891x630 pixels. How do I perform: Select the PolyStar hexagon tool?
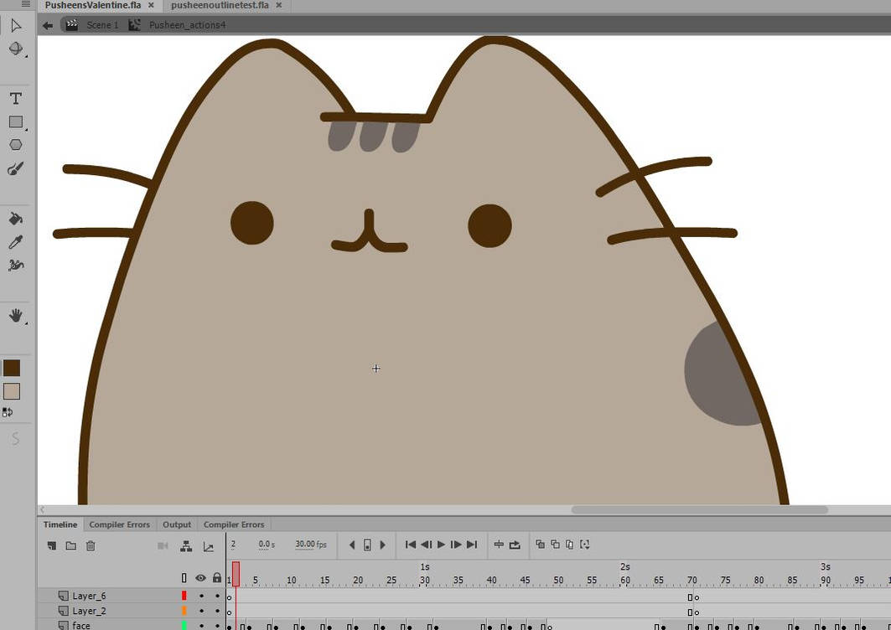pyautogui.click(x=16, y=145)
